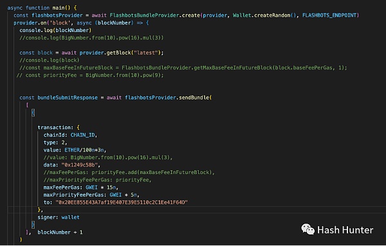Click the highlighted closing curly brace bracket
The height and width of the screenshot is (246, 386).
click(33, 225)
